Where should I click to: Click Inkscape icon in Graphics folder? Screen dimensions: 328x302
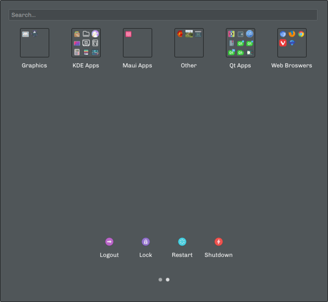35,34
